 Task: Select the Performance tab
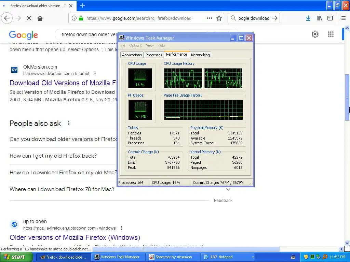(177, 54)
